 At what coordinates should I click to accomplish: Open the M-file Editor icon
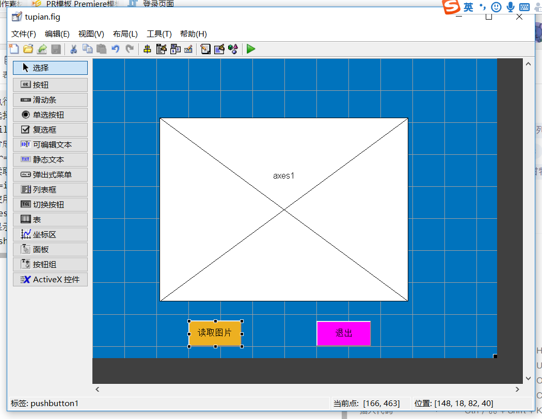point(205,49)
